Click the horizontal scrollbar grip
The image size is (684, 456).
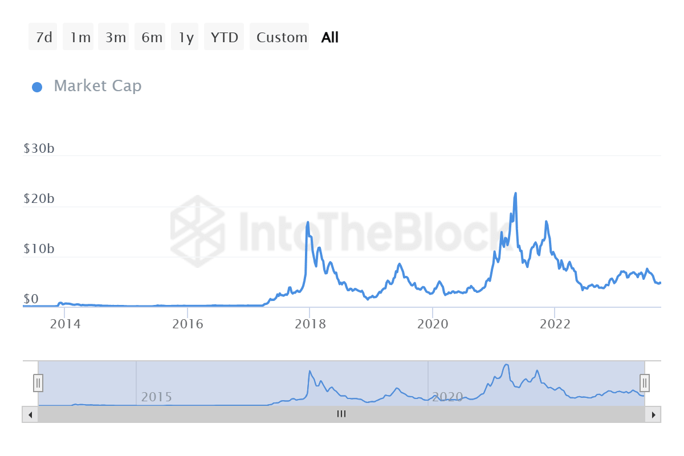coord(341,414)
